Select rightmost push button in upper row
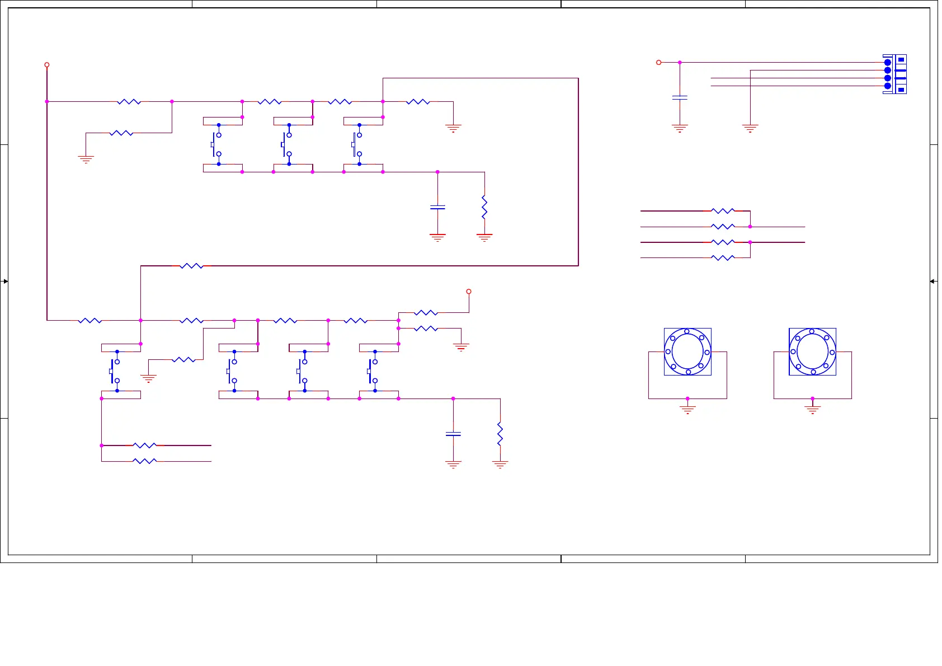Screen dimensions: 942x666 [357, 144]
